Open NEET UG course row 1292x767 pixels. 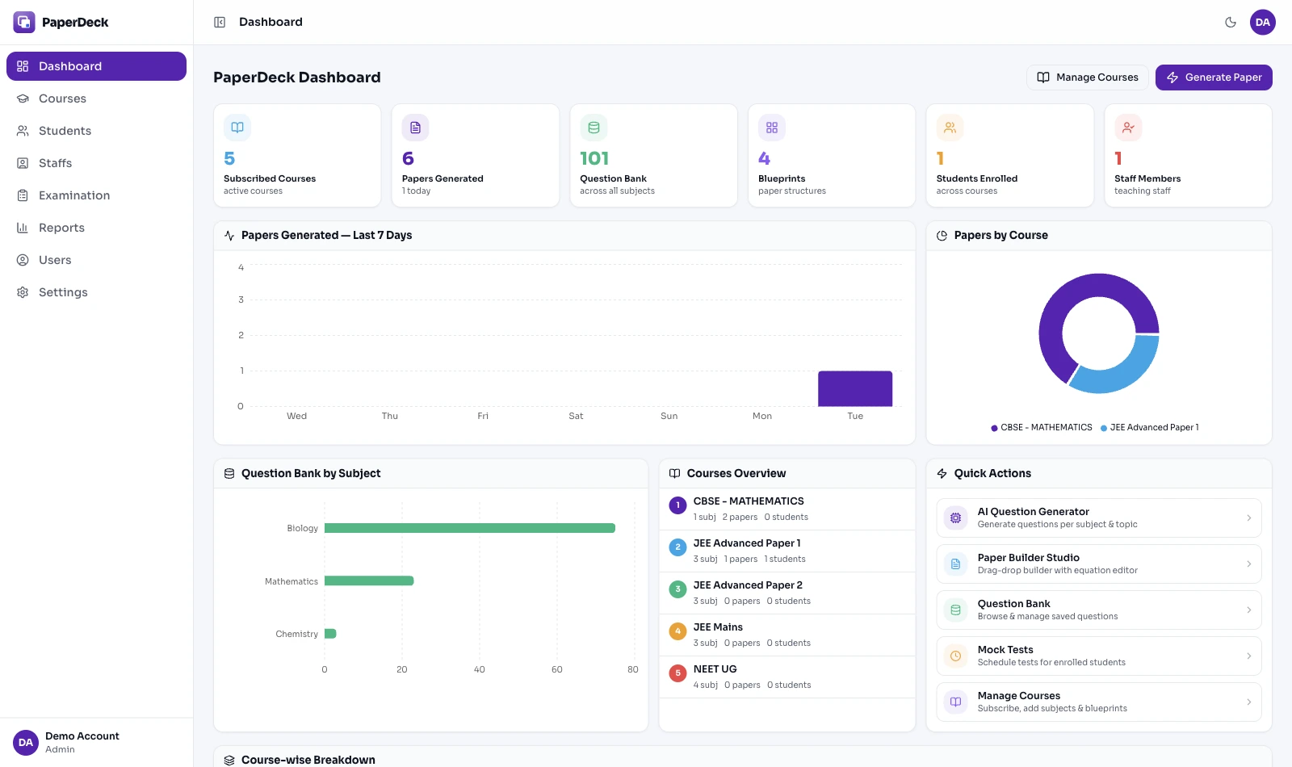(x=787, y=677)
